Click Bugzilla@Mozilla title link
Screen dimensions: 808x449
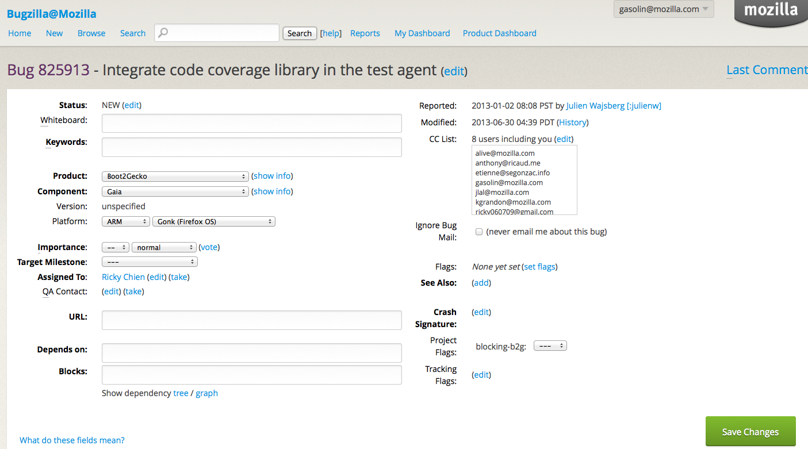coord(52,14)
